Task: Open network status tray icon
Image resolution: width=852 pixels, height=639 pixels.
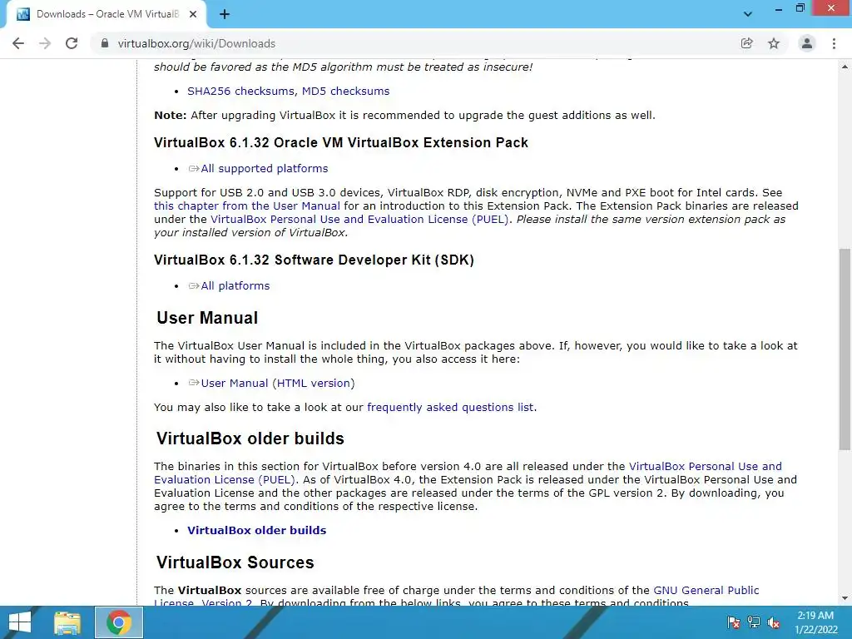Action: tap(754, 622)
